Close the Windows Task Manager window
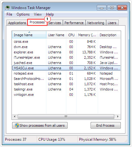This screenshot has height=147, width=132. click(122, 8)
